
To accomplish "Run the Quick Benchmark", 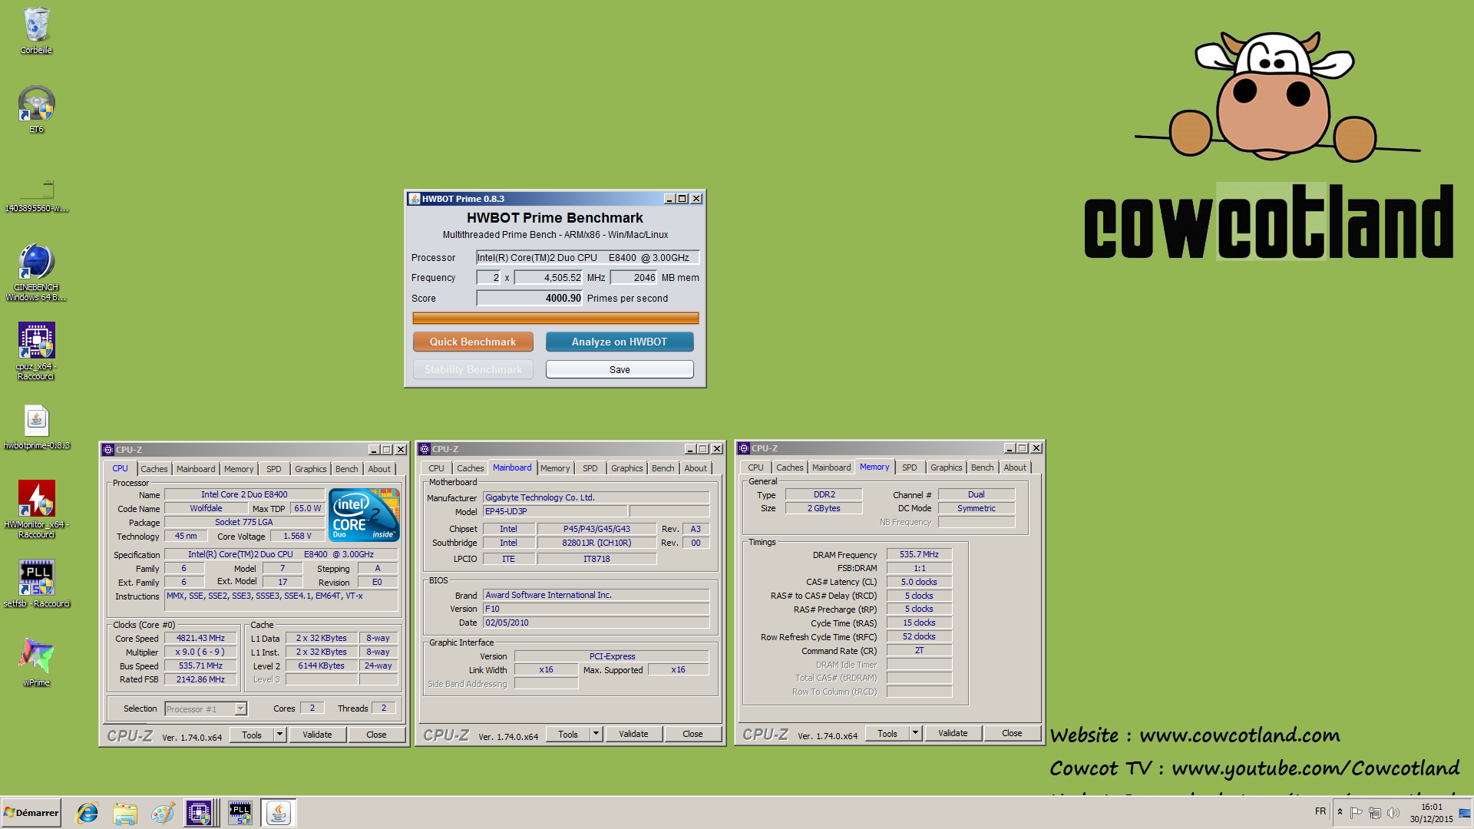I will click(x=473, y=342).
